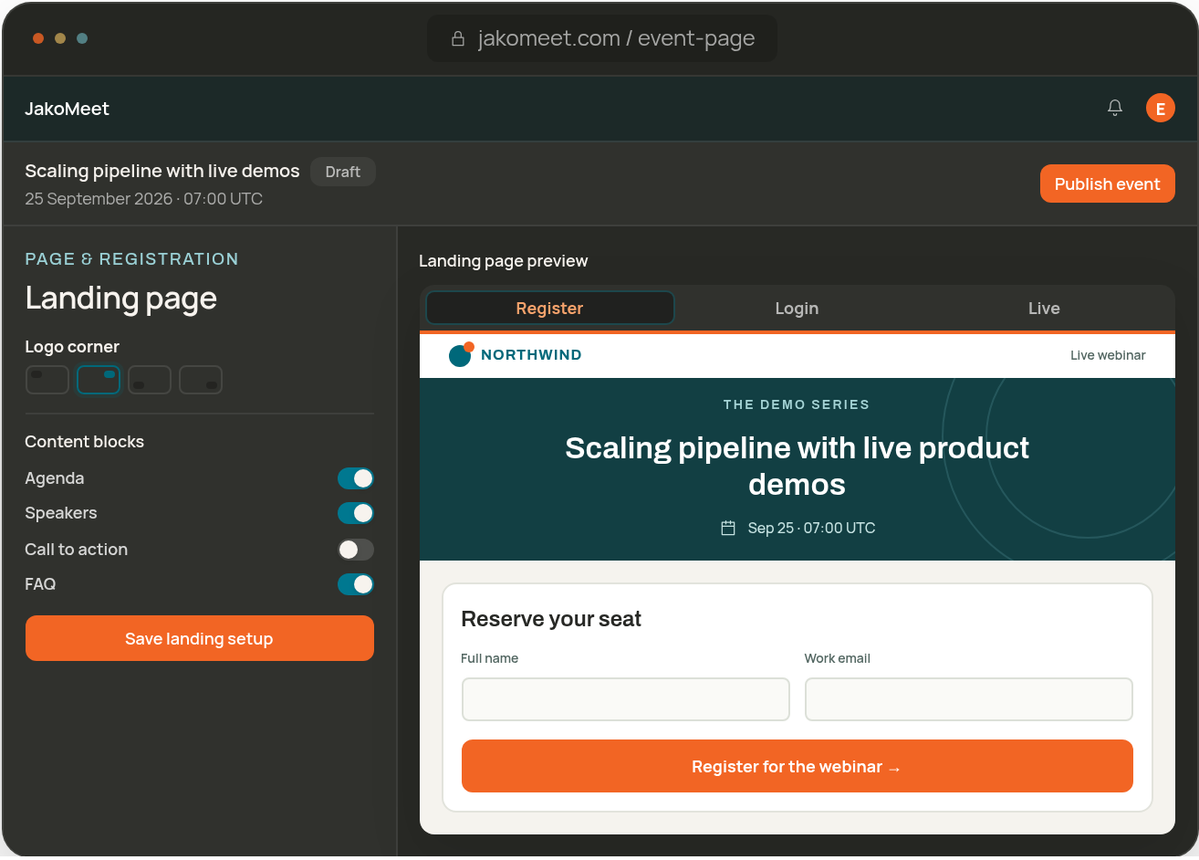The height and width of the screenshot is (860, 1199).
Task: Focus the Full name field
Action: [x=626, y=699]
